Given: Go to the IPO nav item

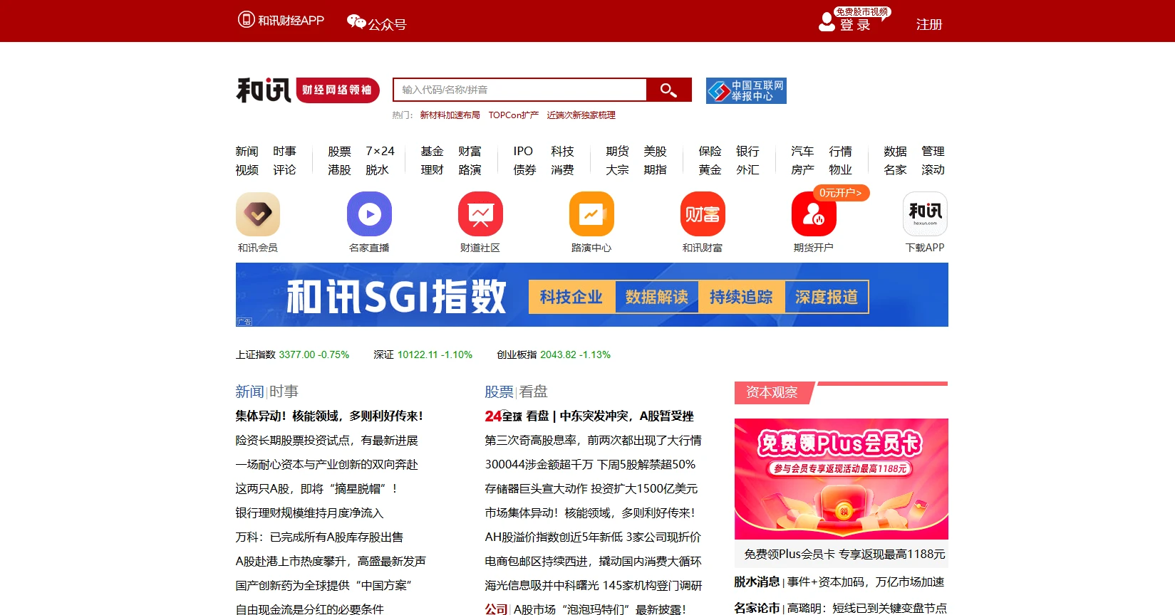Looking at the screenshot, I should (523, 151).
